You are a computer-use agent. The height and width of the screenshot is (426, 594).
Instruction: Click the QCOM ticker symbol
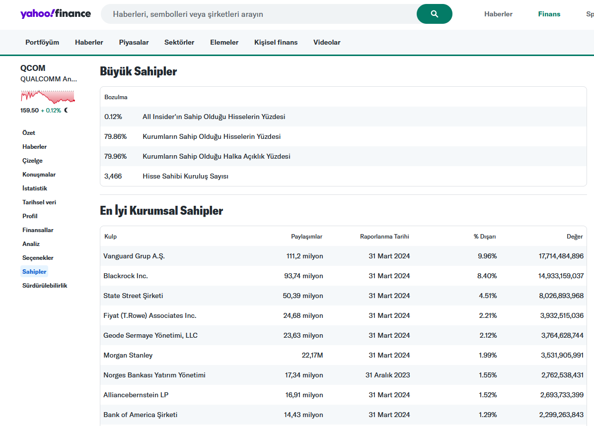point(33,68)
